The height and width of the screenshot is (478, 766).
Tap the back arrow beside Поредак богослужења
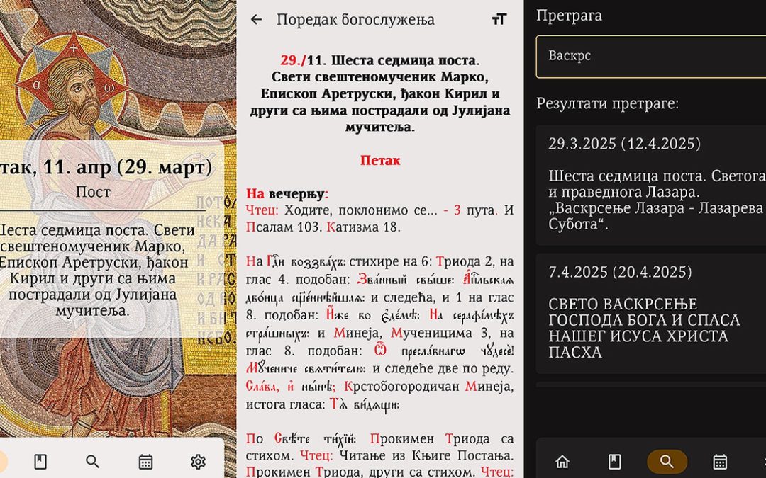[256, 20]
